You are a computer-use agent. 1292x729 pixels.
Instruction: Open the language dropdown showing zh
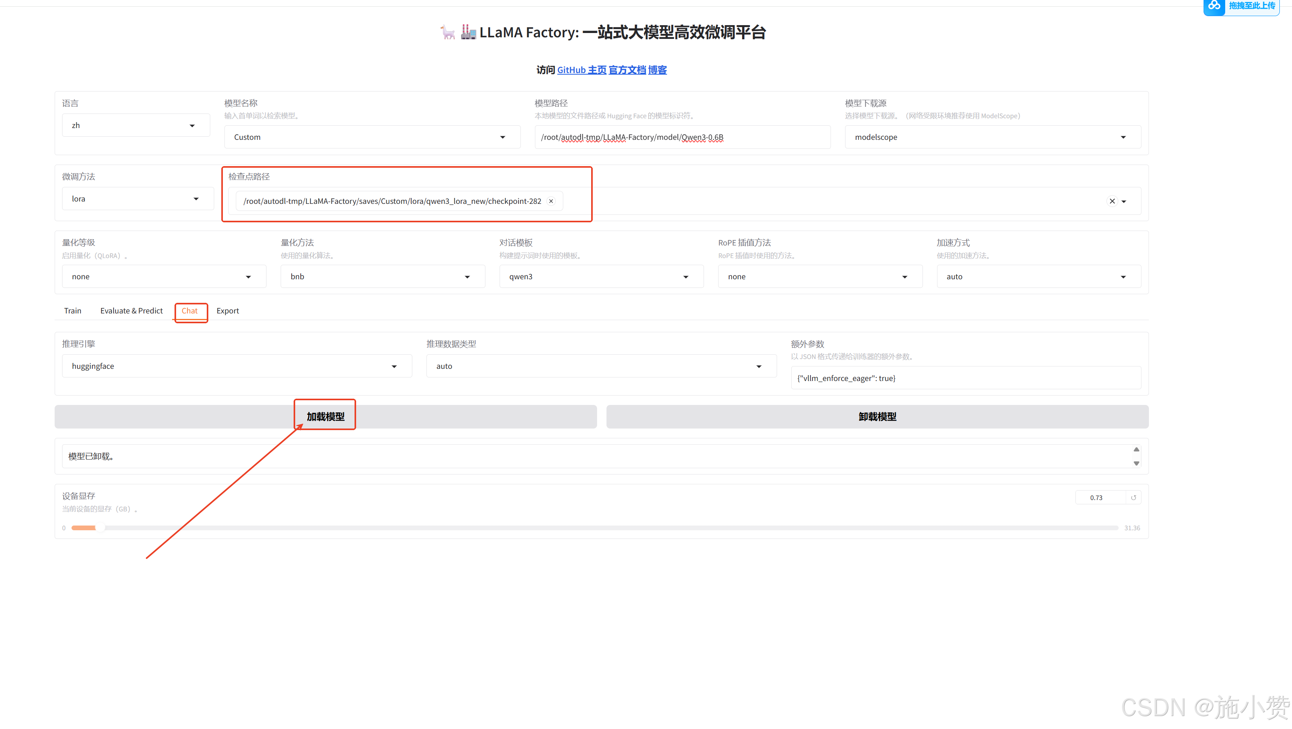point(136,125)
